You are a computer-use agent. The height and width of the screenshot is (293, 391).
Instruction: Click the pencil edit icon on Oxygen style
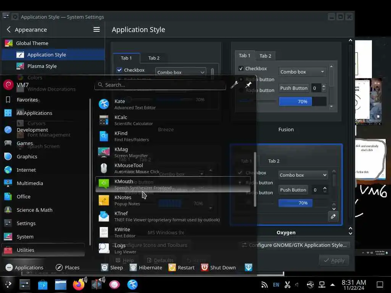pos(333,217)
